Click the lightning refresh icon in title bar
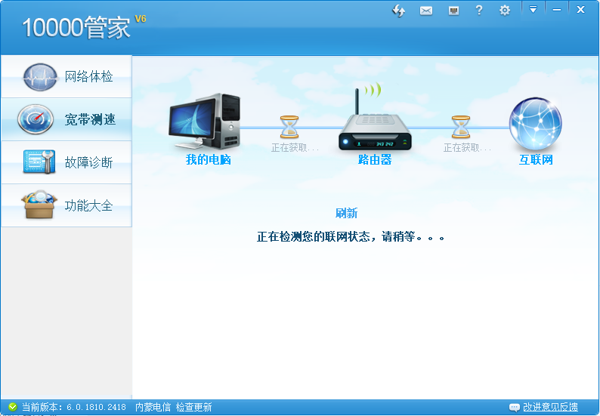 click(399, 11)
